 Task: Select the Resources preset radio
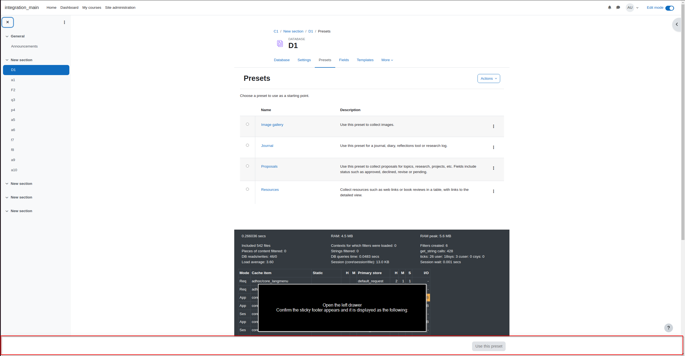click(247, 189)
